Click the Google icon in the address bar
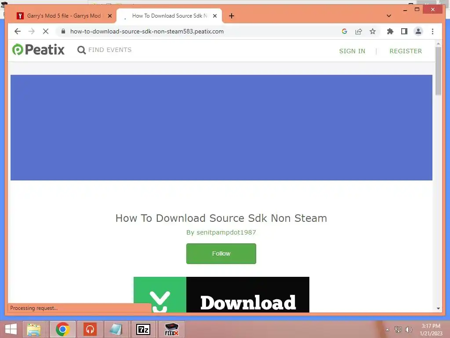450x338 pixels. pos(345,31)
